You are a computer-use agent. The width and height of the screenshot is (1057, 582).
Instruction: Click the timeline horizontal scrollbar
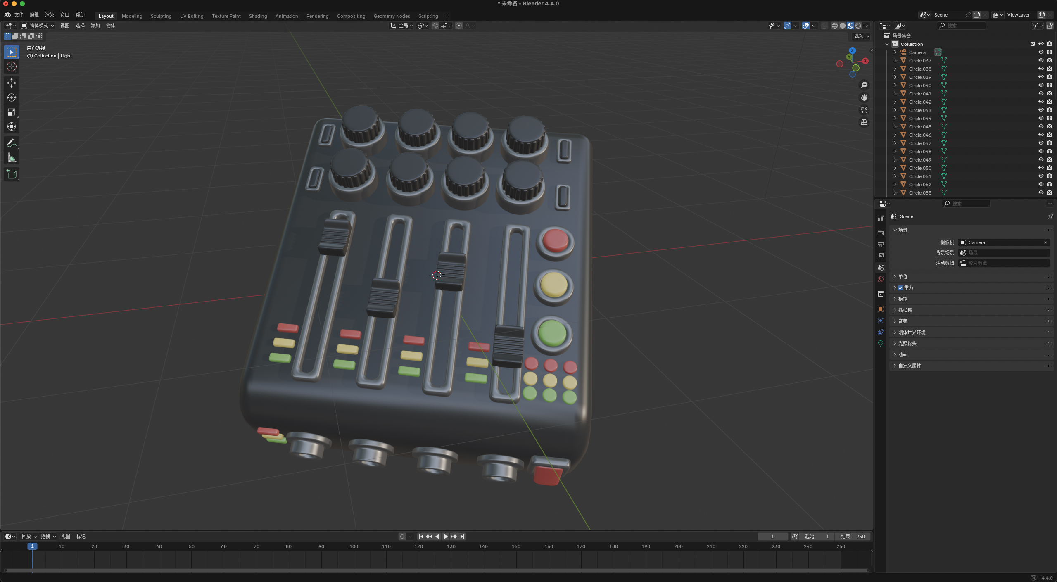coord(436,570)
